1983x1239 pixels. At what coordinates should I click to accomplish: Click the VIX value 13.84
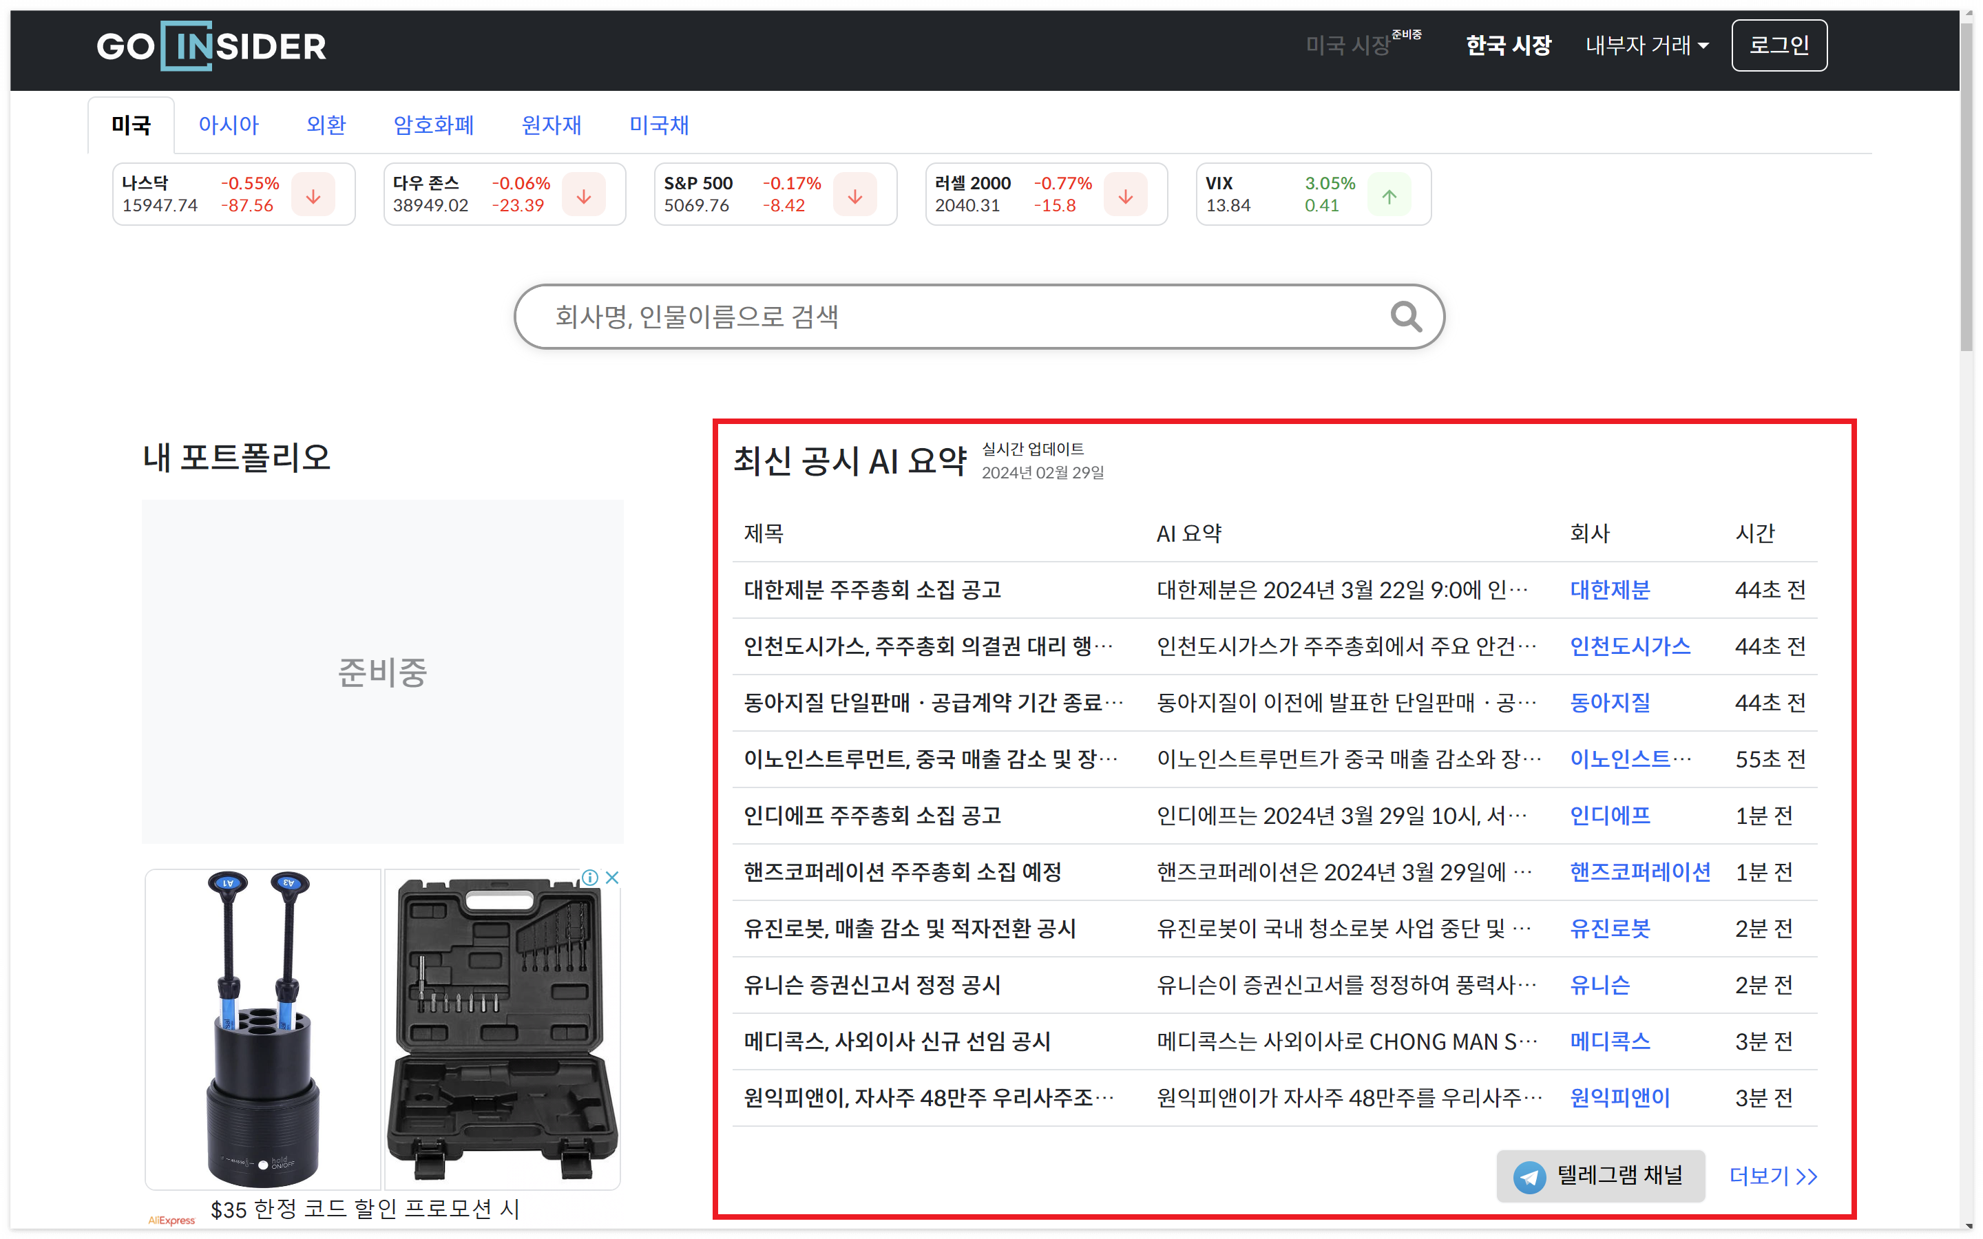point(1228,206)
